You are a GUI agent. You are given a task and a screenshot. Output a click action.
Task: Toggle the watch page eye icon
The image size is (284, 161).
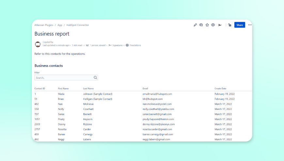(x=213, y=25)
